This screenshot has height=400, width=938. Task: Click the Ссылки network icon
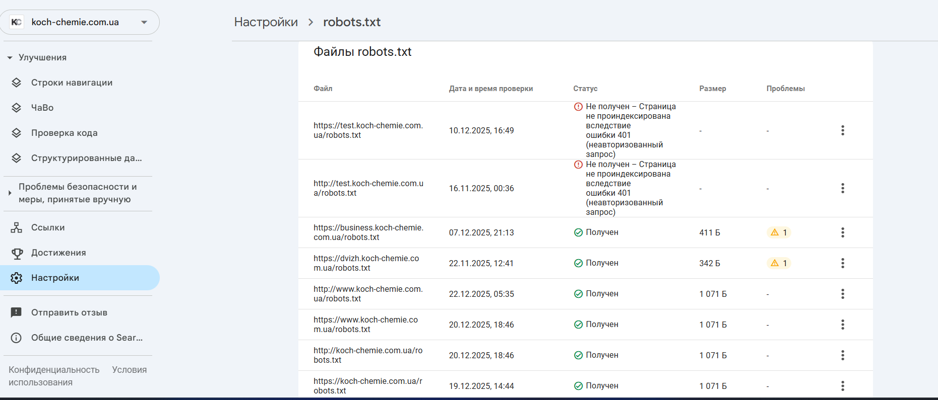pyautogui.click(x=17, y=227)
